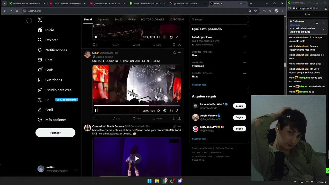Switch to the Melian tab
The width and height of the screenshot is (329, 185).
(132, 20)
